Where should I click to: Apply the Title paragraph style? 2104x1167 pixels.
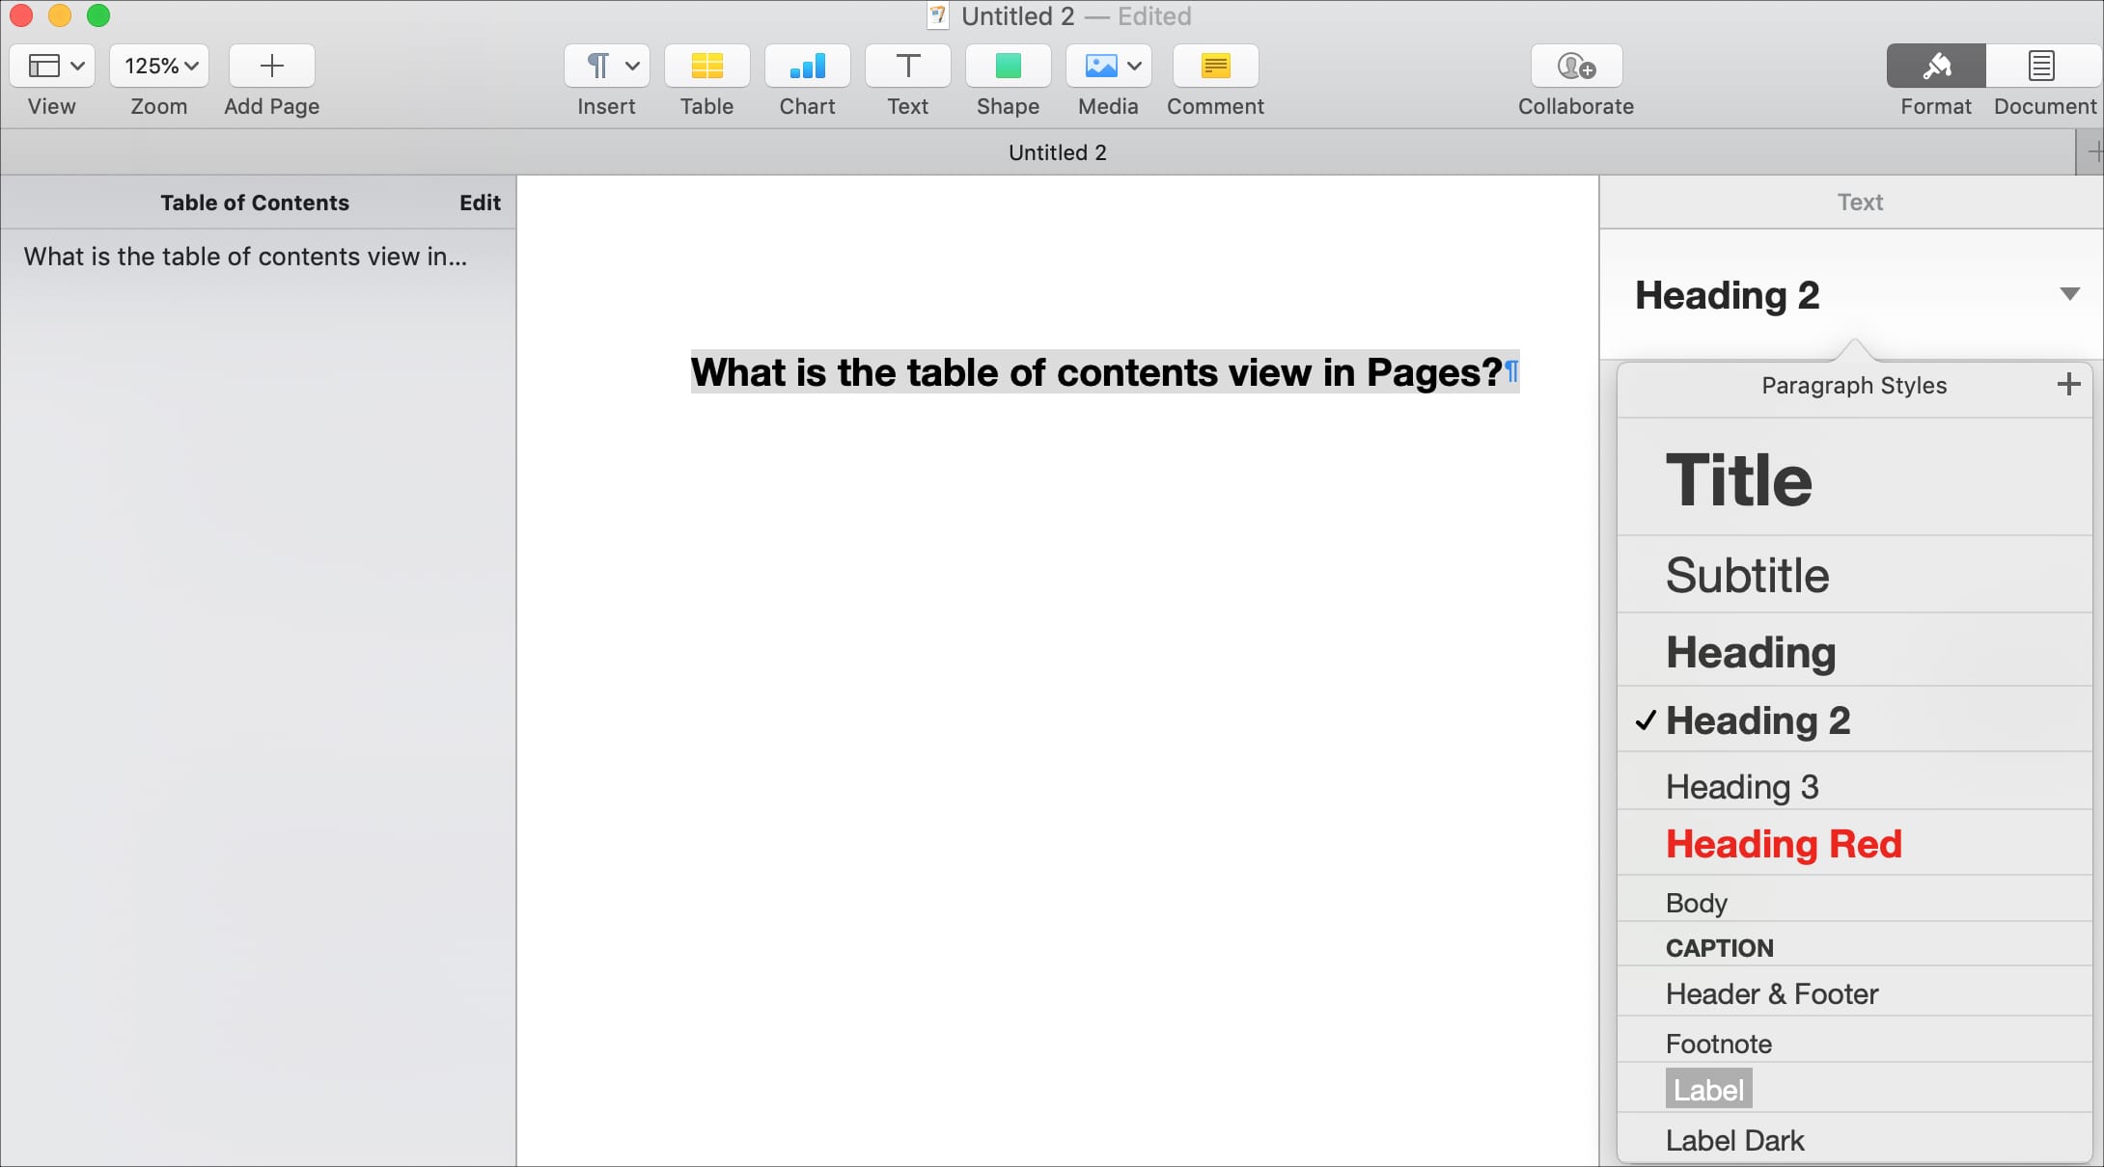[x=1854, y=478]
